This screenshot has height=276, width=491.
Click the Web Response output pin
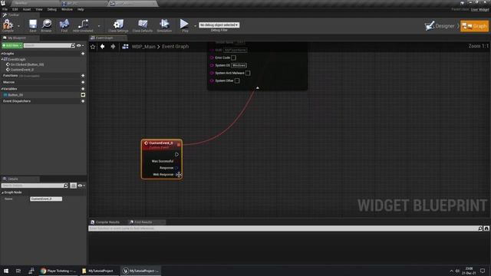coord(178,175)
